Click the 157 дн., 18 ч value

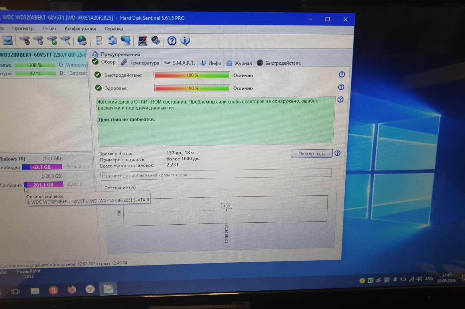180,153
